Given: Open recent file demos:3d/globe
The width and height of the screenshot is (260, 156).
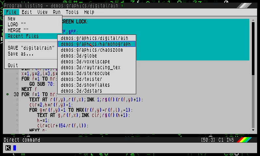Looking at the screenshot, I should click(97, 56).
